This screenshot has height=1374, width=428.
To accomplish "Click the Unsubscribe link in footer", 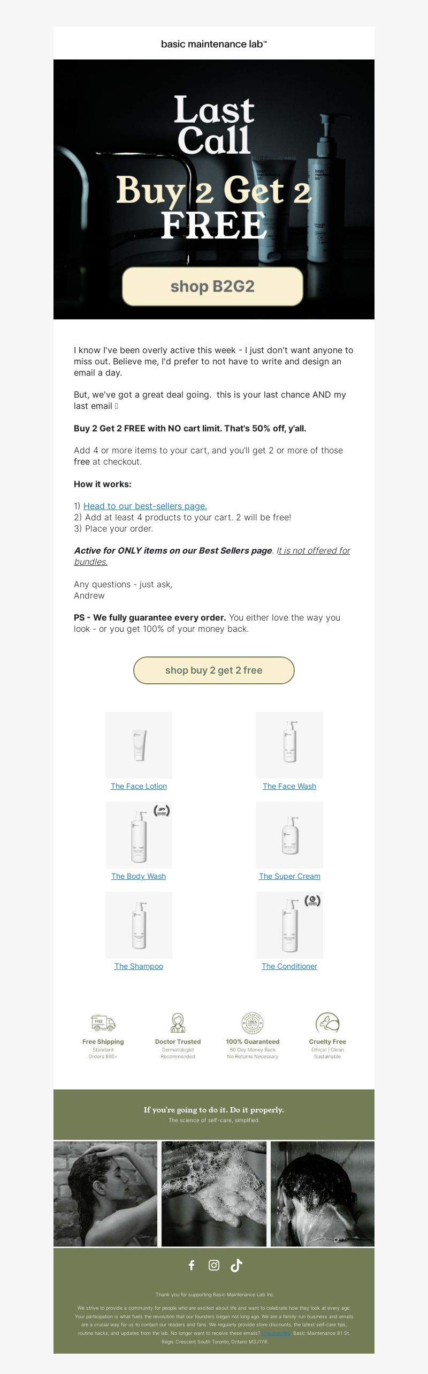I will click(x=277, y=1333).
